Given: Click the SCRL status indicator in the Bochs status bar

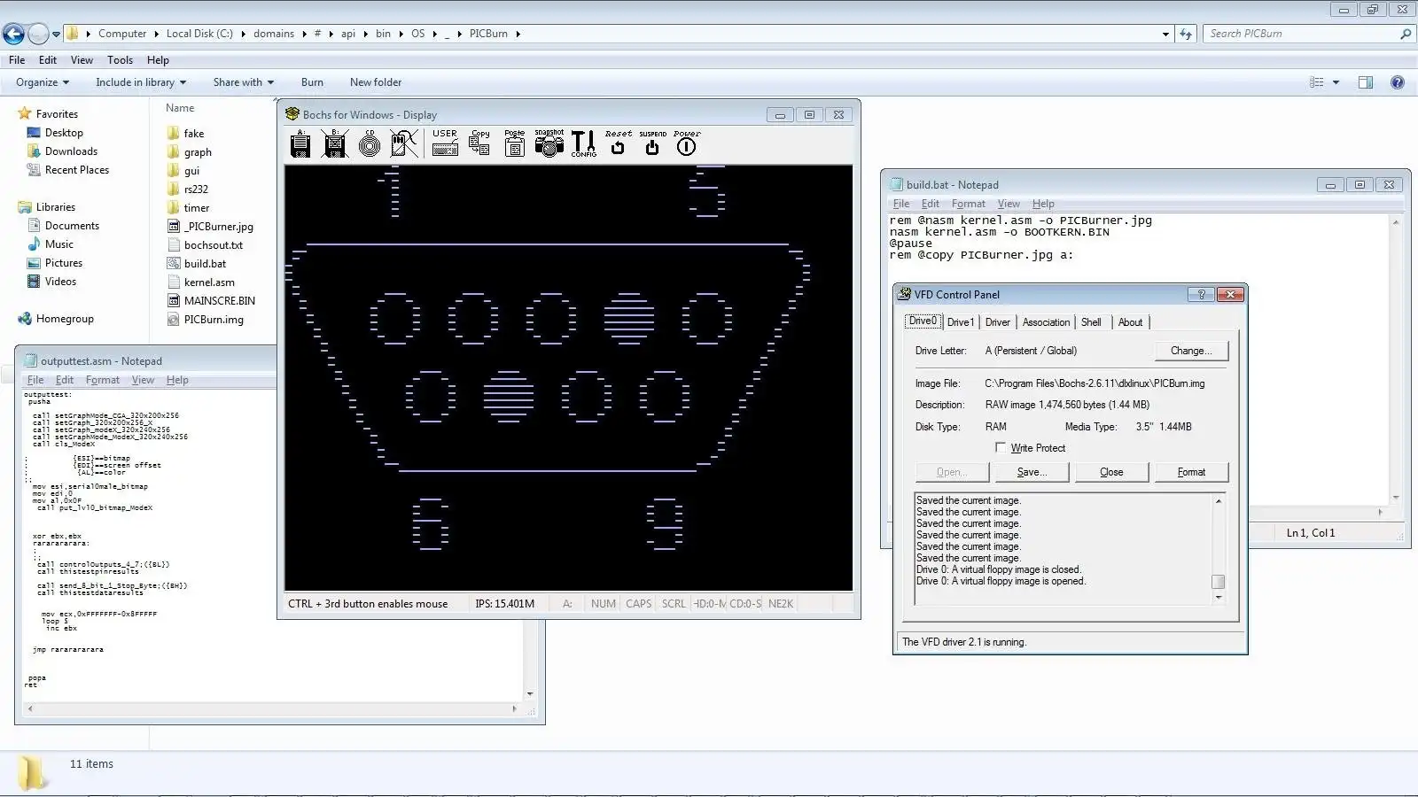Looking at the screenshot, I should (674, 604).
